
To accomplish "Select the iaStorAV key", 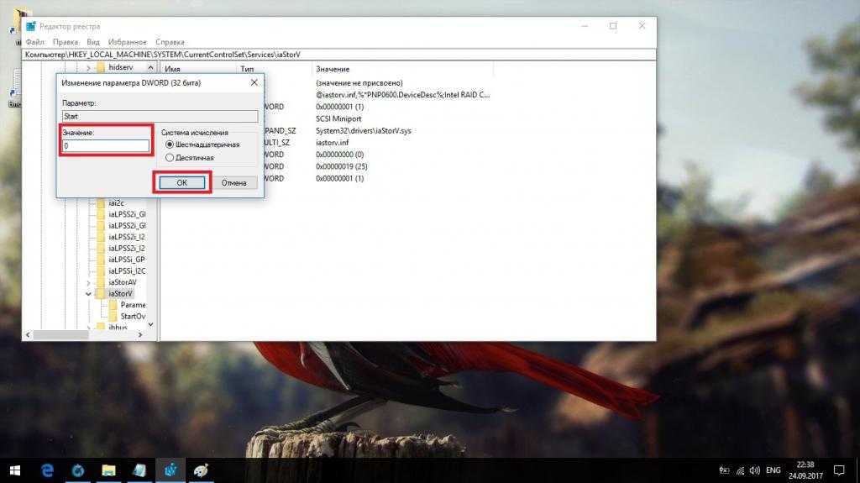I will tap(123, 282).
